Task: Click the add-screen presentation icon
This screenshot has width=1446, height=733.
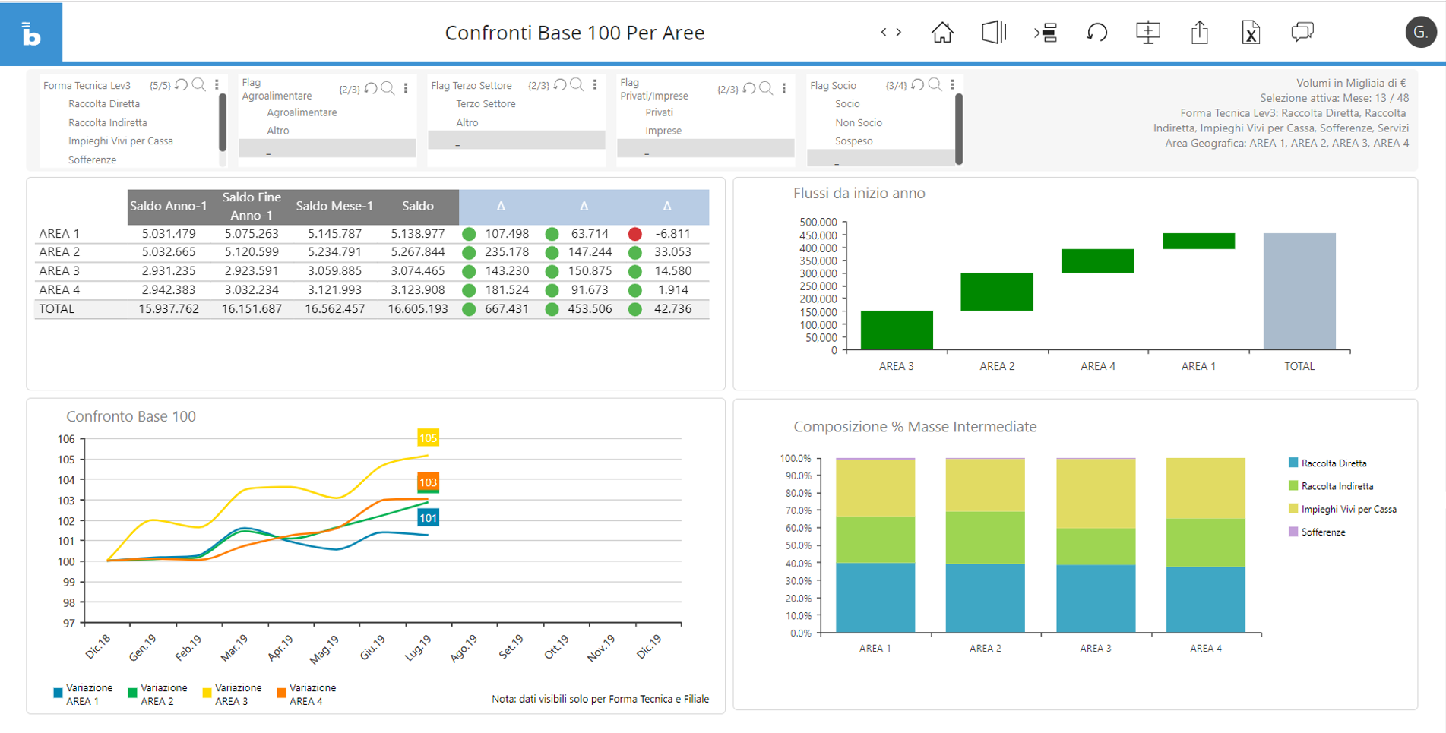Action: (x=1147, y=33)
